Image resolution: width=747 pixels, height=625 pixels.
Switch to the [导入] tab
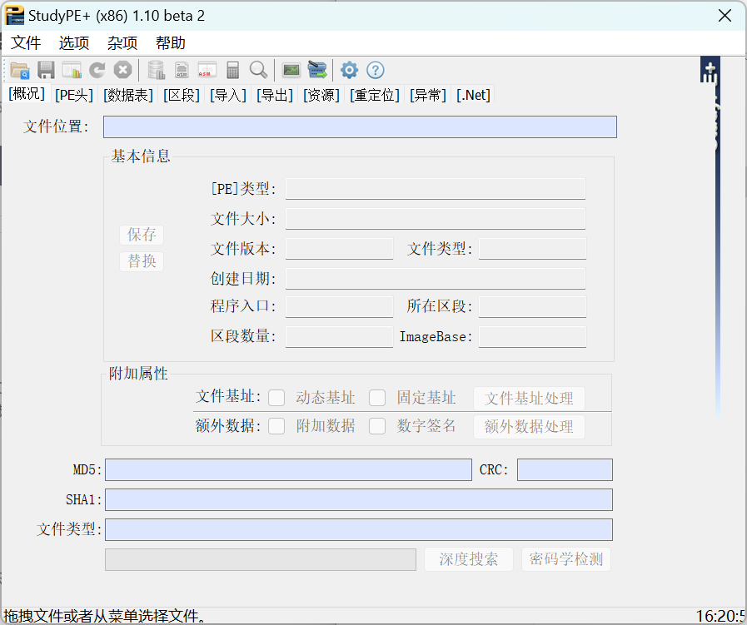pyautogui.click(x=228, y=95)
